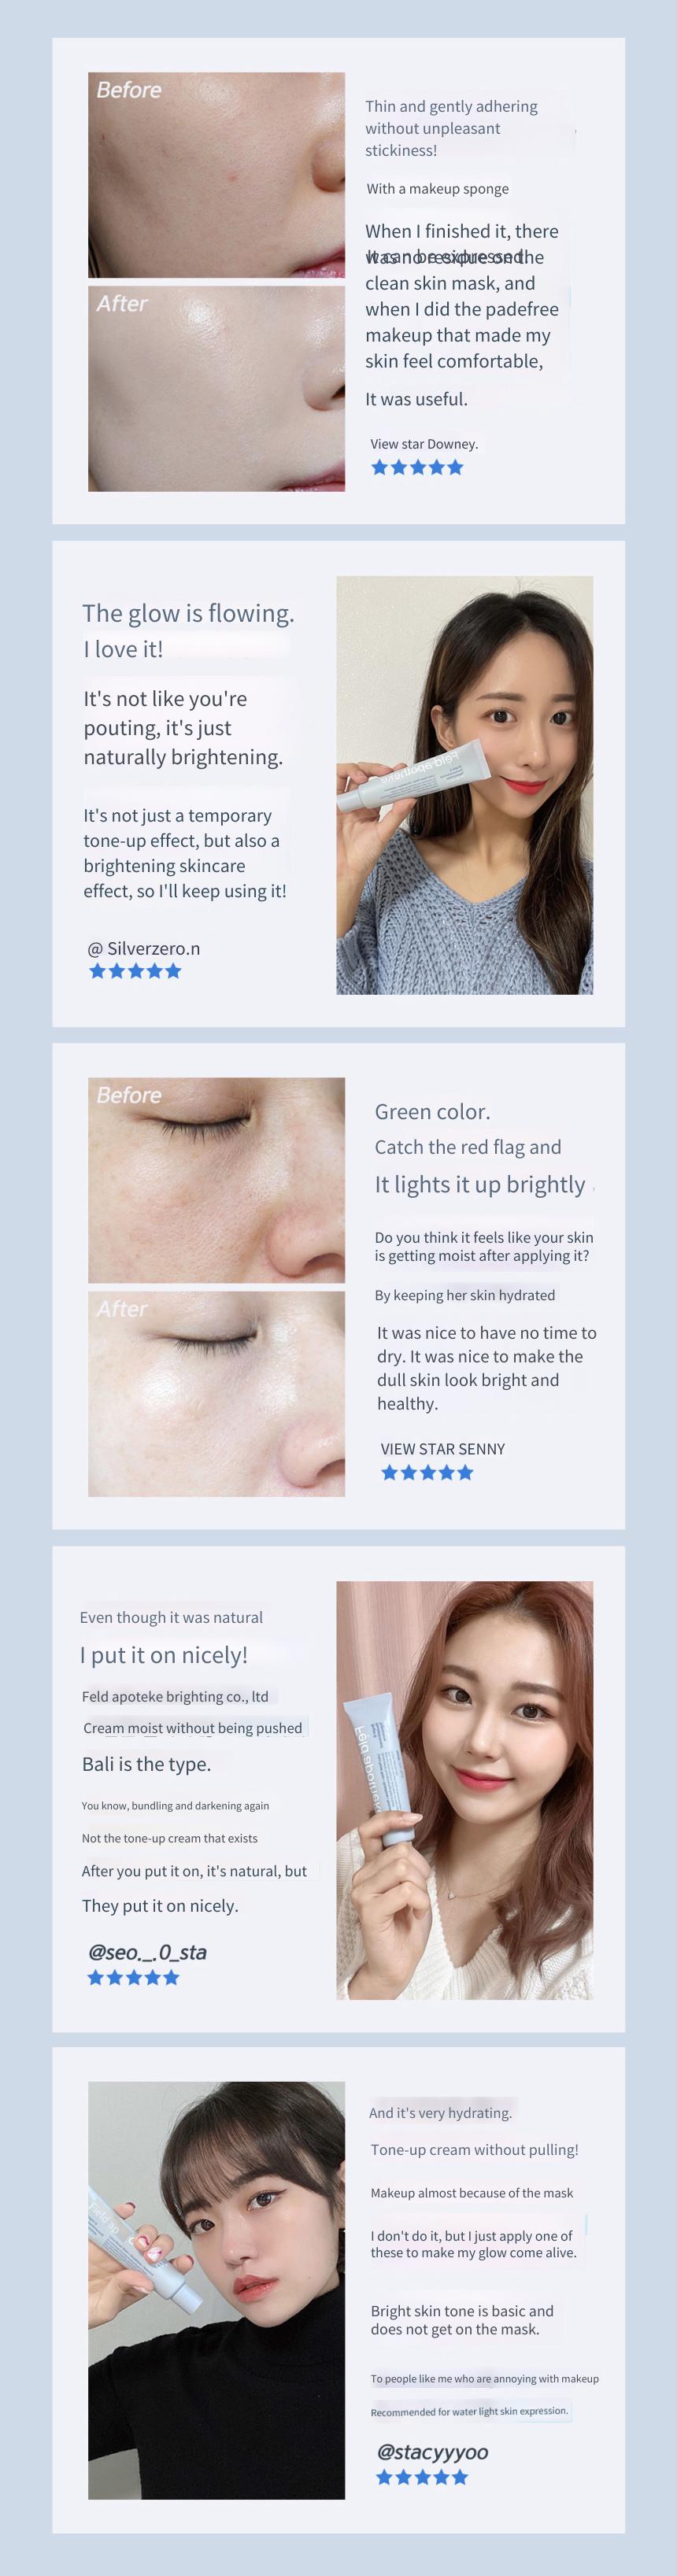Click the Tone-up cream without pulling text
The image size is (677, 2576).
coord(474,2150)
